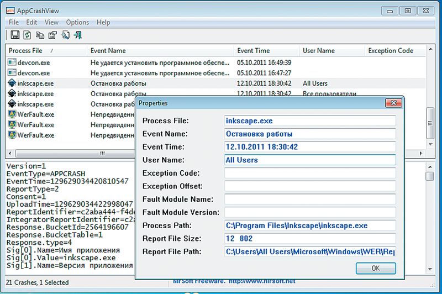
Task: Select the first devcon.exe row icon
Action: click(x=12, y=62)
